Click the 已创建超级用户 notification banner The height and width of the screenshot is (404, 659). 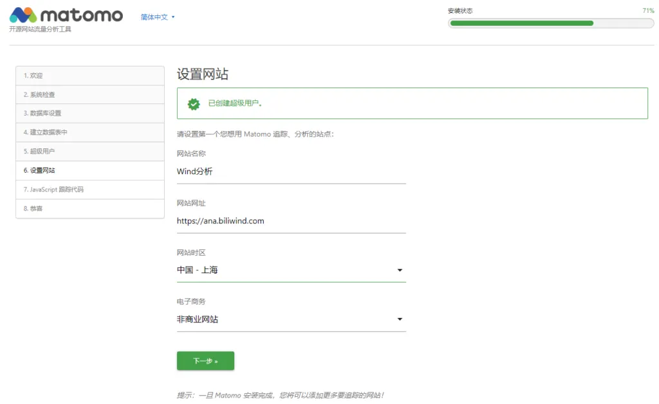coord(412,103)
